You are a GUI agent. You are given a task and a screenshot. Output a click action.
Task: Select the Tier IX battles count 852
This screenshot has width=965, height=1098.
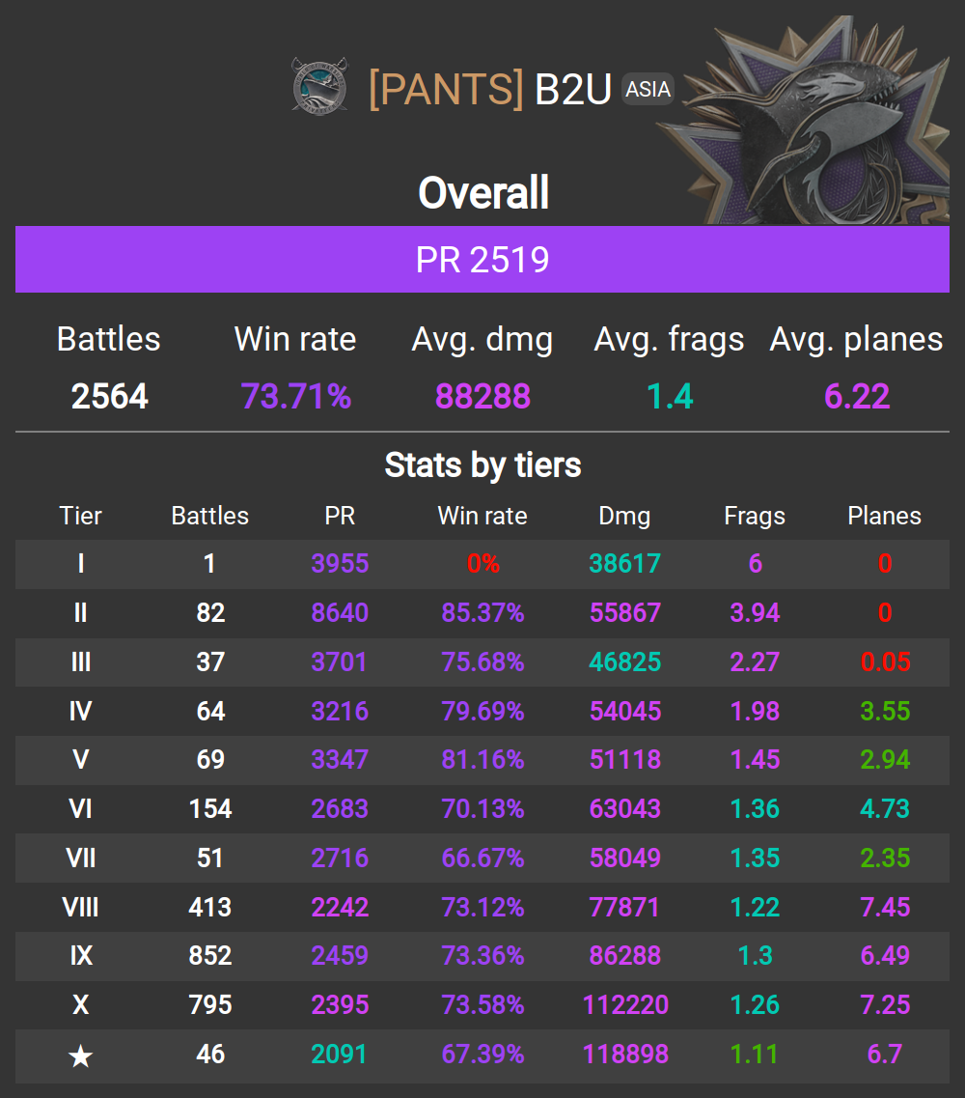click(x=210, y=955)
